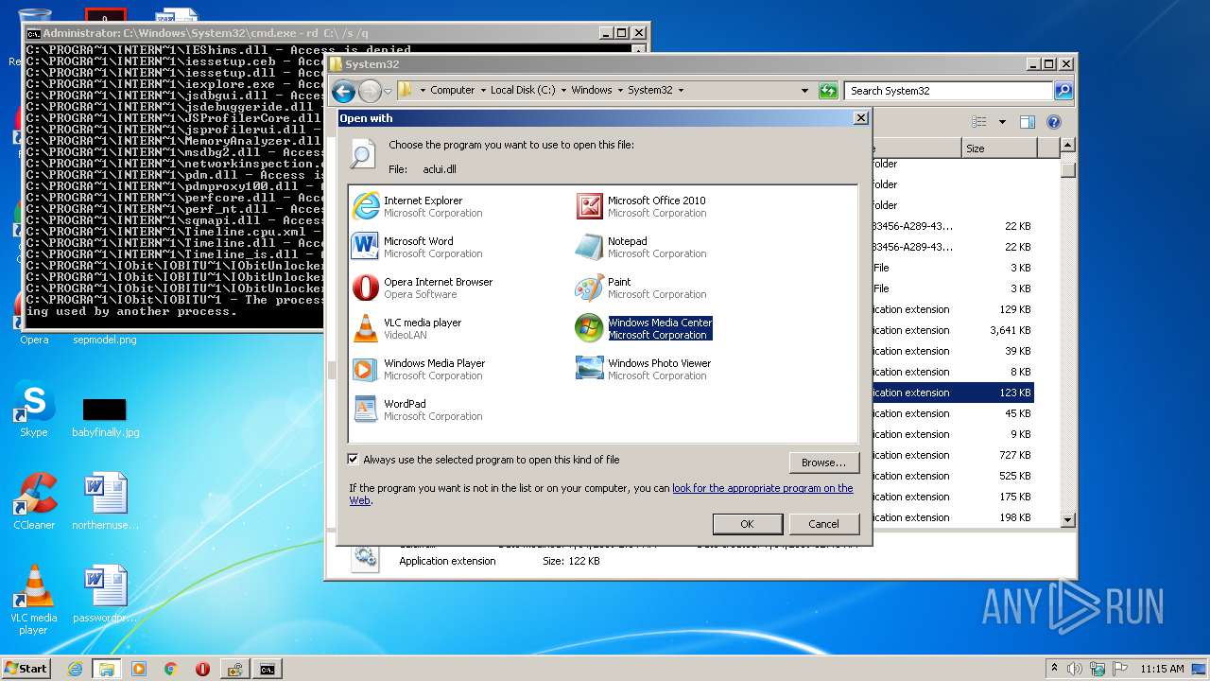Show hidden tray icons arrow
Viewport: 1210px width, 681px height.
click(1054, 668)
